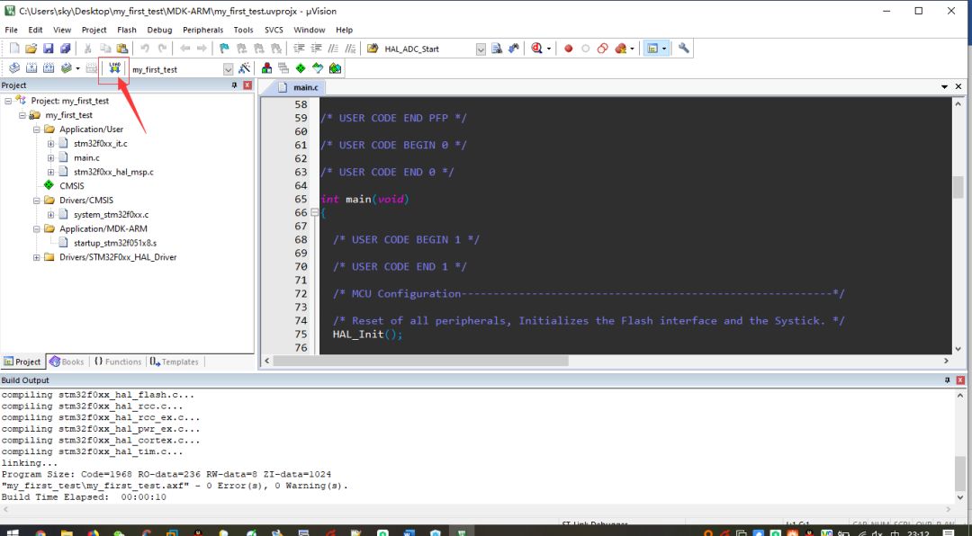This screenshot has width=972, height=536.
Task: Open Options for Target magic wand
Action: tap(244, 68)
